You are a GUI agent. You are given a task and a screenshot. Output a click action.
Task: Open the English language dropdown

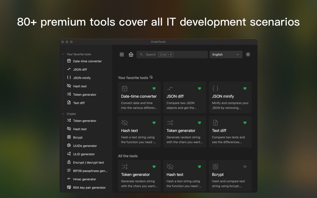click(226, 55)
